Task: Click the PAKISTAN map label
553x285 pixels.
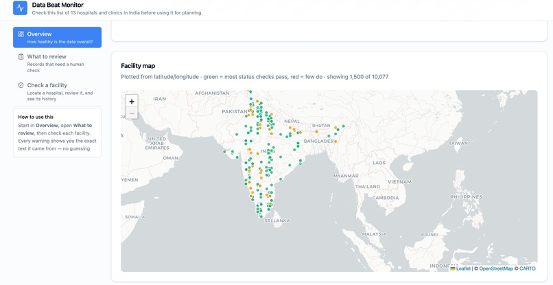Action: pos(235,111)
